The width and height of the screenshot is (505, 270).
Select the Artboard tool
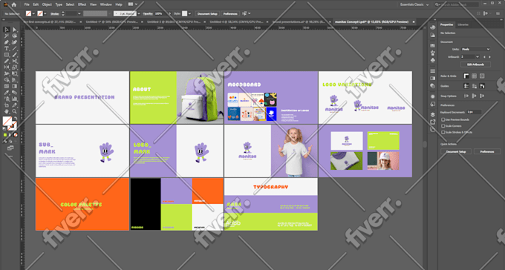coord(7,105)
